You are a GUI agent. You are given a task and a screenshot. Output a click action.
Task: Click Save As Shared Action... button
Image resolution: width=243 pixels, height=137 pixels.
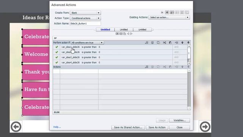[x=128, y=127]
